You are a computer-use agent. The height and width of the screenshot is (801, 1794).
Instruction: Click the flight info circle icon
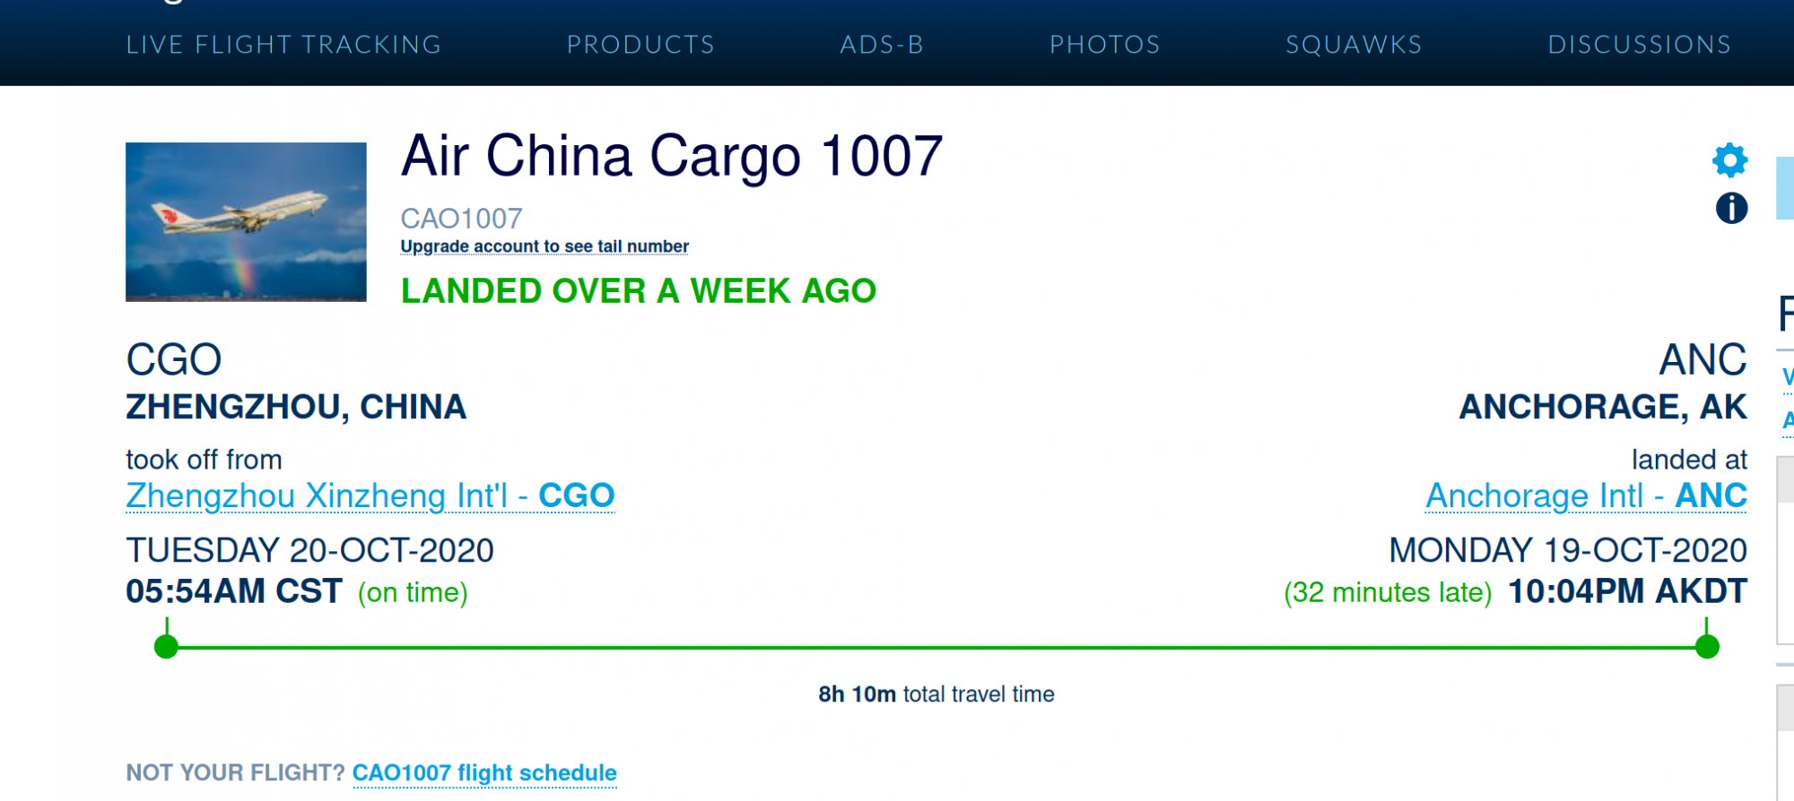pos(1731,208)
